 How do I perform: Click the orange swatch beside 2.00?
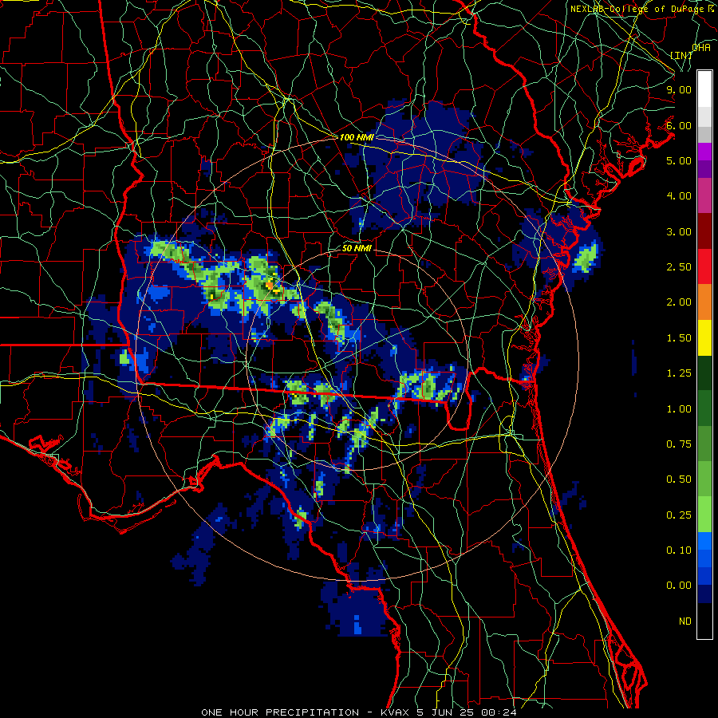[704, 302]
